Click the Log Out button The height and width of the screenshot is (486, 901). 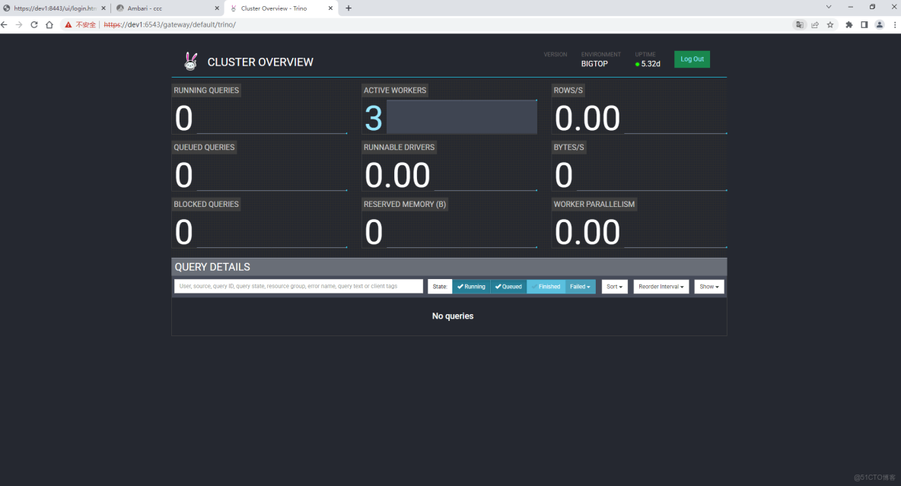click(x=692, y=59)
